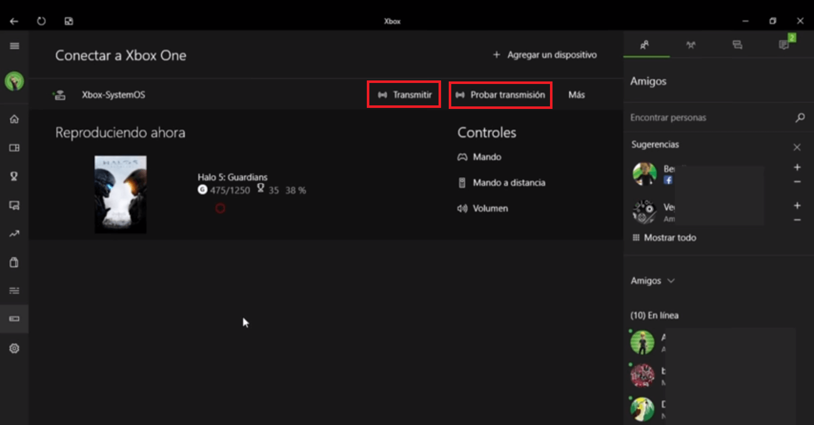Click the (10) En línea header

654,316
